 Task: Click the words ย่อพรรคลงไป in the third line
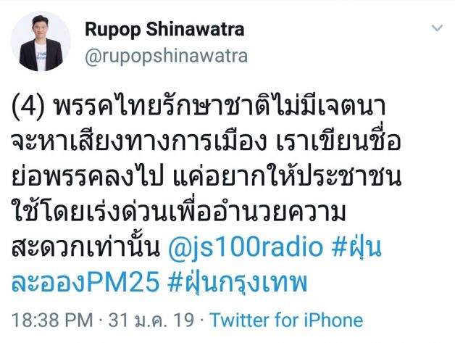[86, 176]
